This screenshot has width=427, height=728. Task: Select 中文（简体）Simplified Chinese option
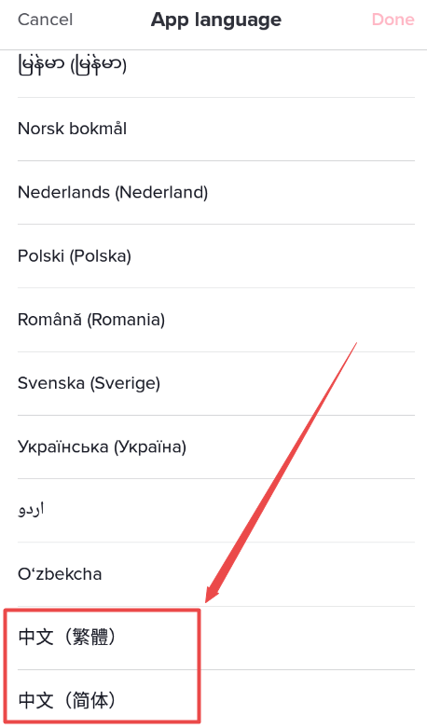215,700
